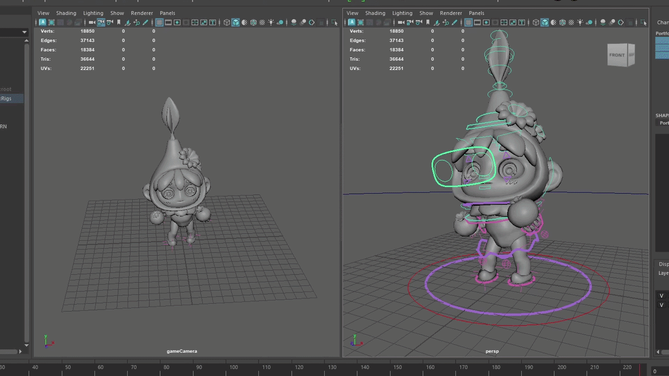This screenshot has width=669, height=376.
Task: Toggle first display layer visibility V box
Action: tap(661, 296)
